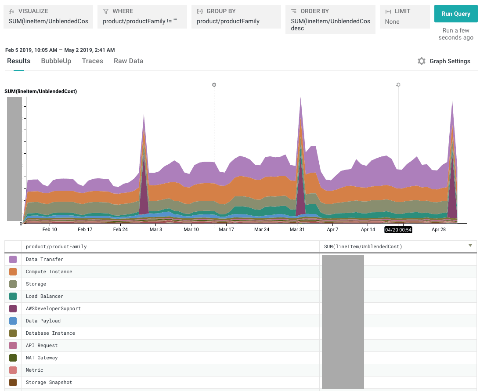Edit the ORDER BY clause field
Image resolution: width=480 pixels, height=391 pixels.
click(330, 25)
